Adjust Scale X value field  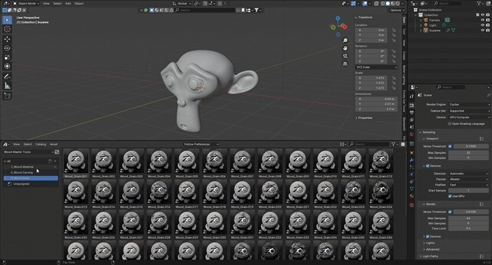pyautogui.click(x=372, y=78)
